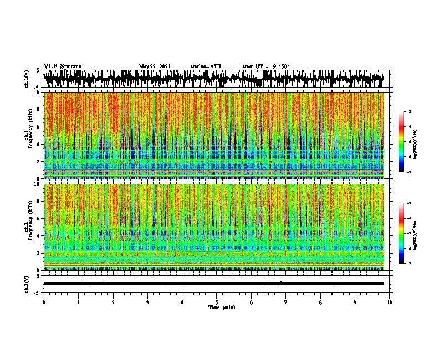Click "-3" label on ch.1 colorbar
The width and height of the screenshot is (439, 339).
(409, 111)
